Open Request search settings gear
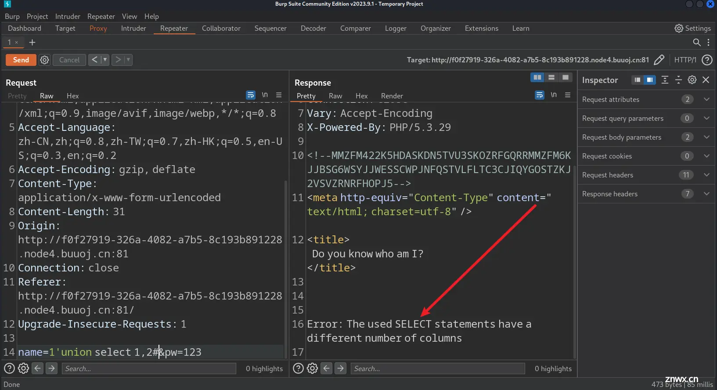The height and width of the screenshot is (390, 717). (x=23, y=368)
